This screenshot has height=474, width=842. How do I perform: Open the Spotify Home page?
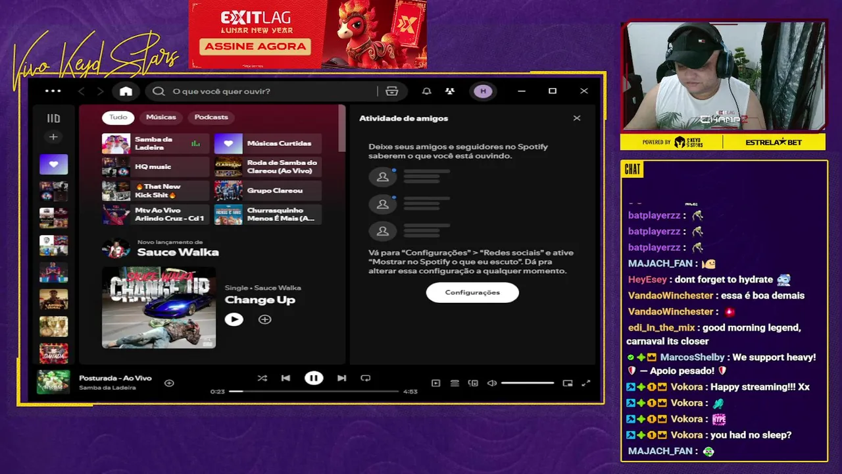(x=126, y=92)
